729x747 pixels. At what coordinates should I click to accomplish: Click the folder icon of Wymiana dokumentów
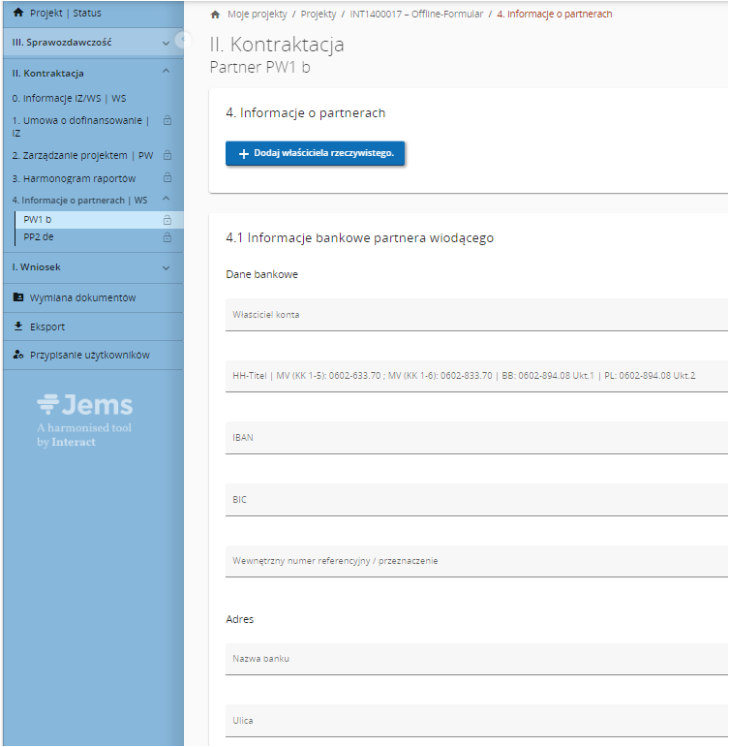[18, 297]
